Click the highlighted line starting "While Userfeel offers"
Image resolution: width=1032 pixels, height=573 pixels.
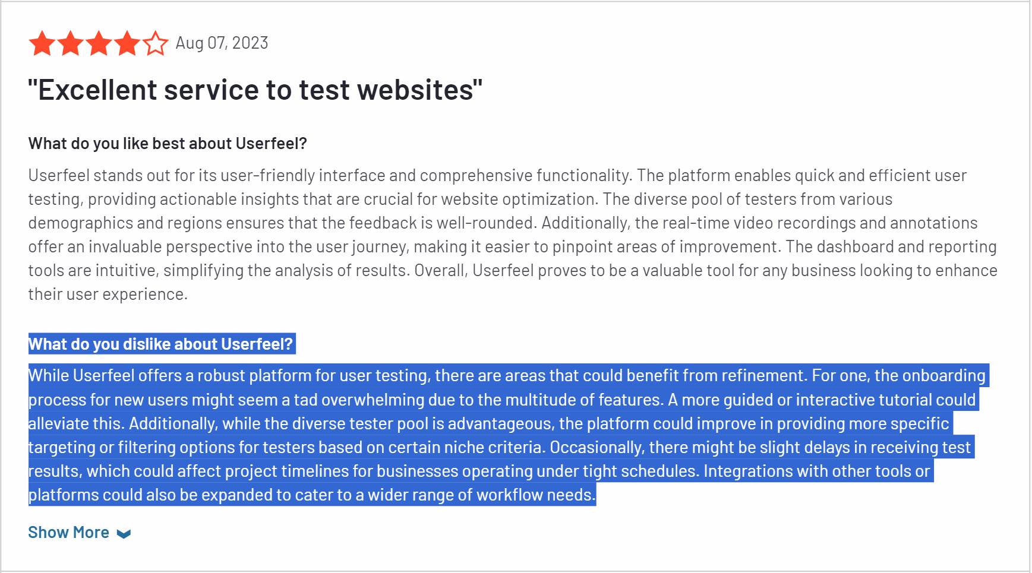[x=507, y=376]
